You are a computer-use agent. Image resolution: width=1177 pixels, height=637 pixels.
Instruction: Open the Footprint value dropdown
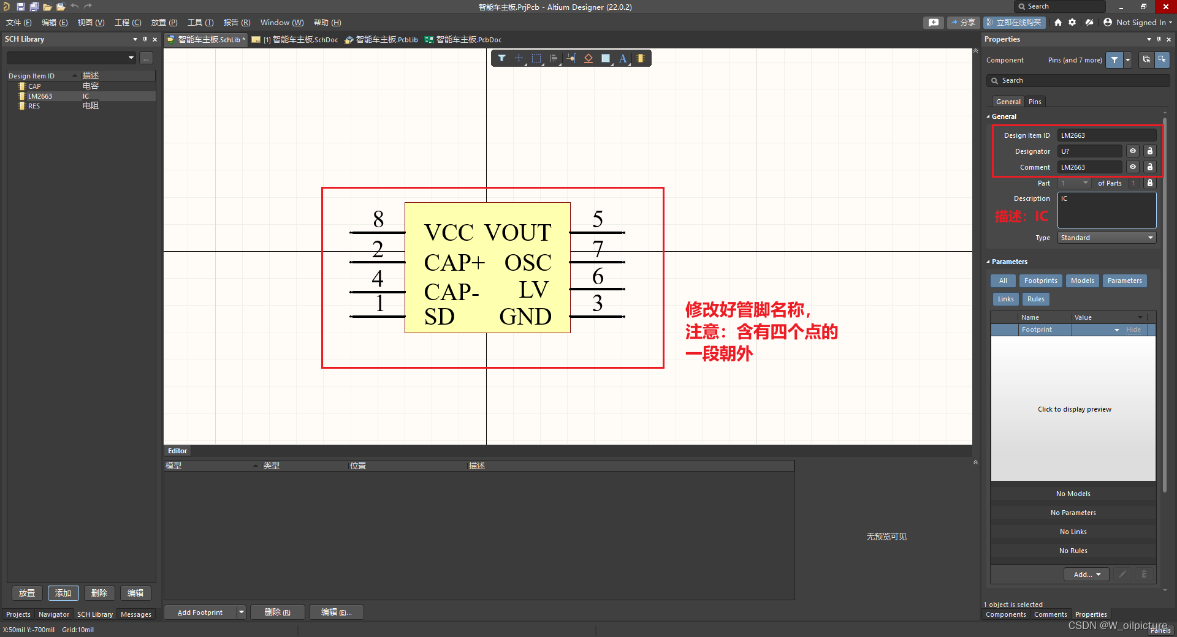(1116, 330)
